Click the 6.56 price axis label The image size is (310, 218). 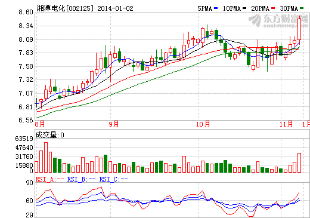pyautogui.click(x=26, y=120)
